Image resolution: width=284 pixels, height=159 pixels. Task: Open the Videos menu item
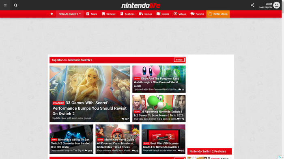point(180,14)
